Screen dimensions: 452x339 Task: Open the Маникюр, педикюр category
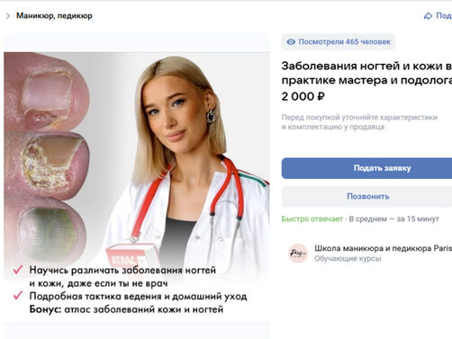coord(54,16)
